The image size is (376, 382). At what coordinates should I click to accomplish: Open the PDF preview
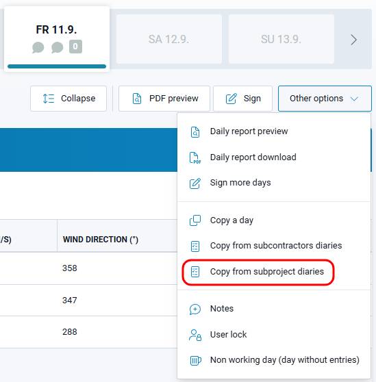164,99
